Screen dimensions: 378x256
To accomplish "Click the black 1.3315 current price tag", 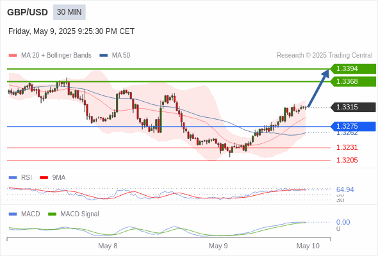I will click(353, 107).
